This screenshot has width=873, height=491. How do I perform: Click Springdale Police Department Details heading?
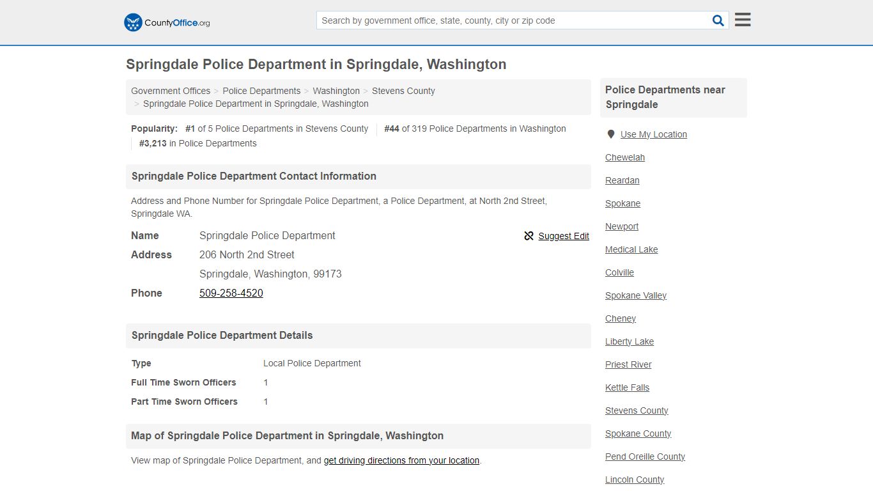[222, 335]
